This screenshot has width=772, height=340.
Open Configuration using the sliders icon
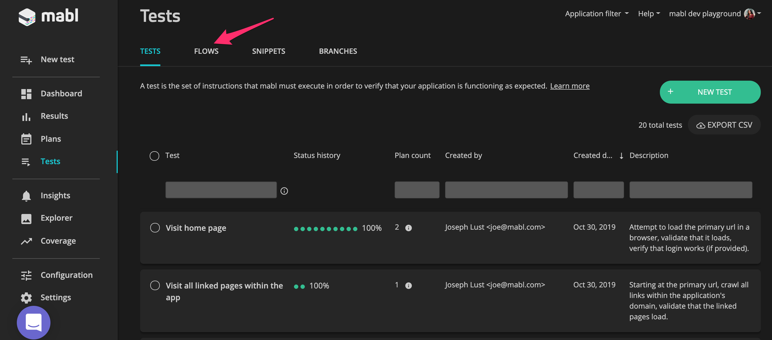[26, 275]
